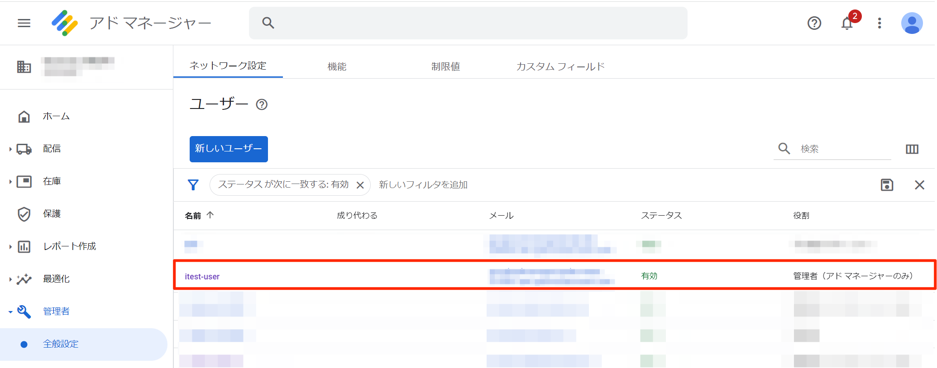
Task: Click the ステータス column header
Action: click(x=661, y=216)
